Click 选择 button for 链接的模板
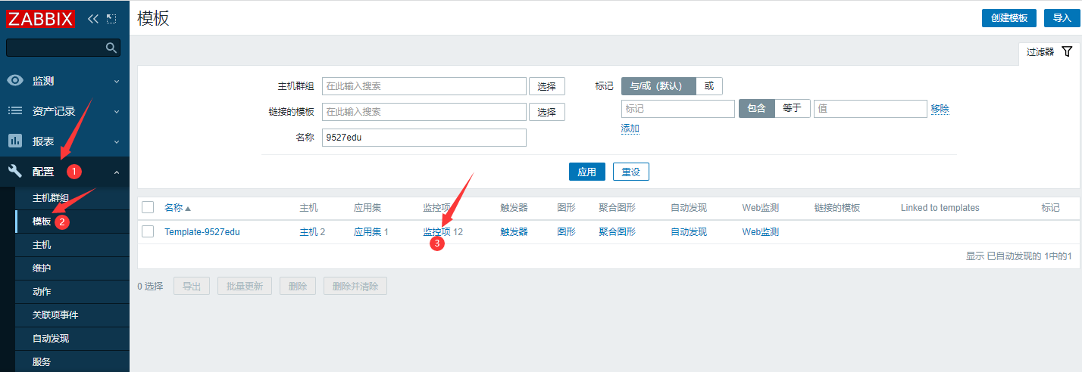1082x372 pixels. click(x=546, y=112)
